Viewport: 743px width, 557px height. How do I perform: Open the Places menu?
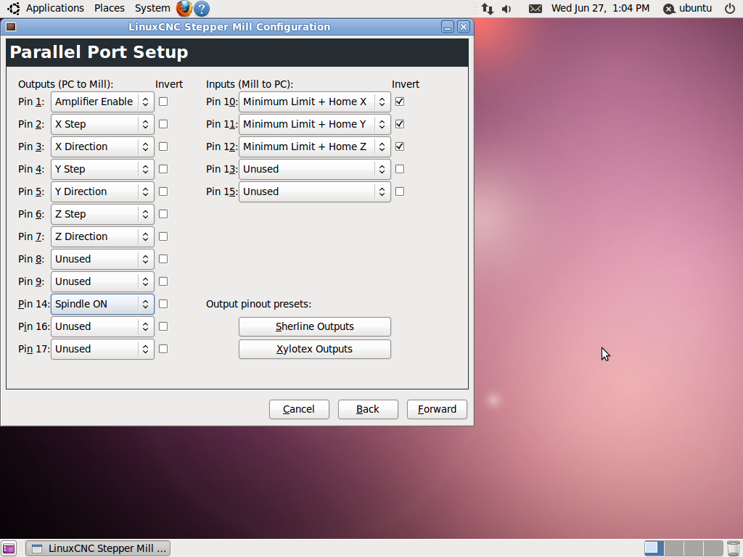pyautogui.click(x=110, y=9)
